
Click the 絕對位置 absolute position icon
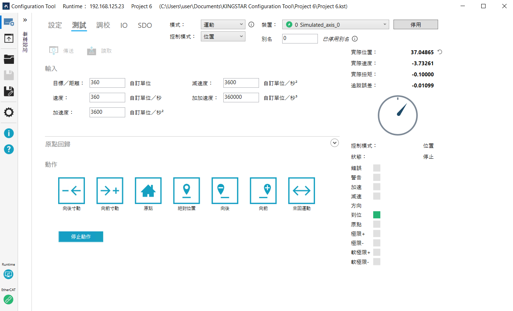(187, 190)
